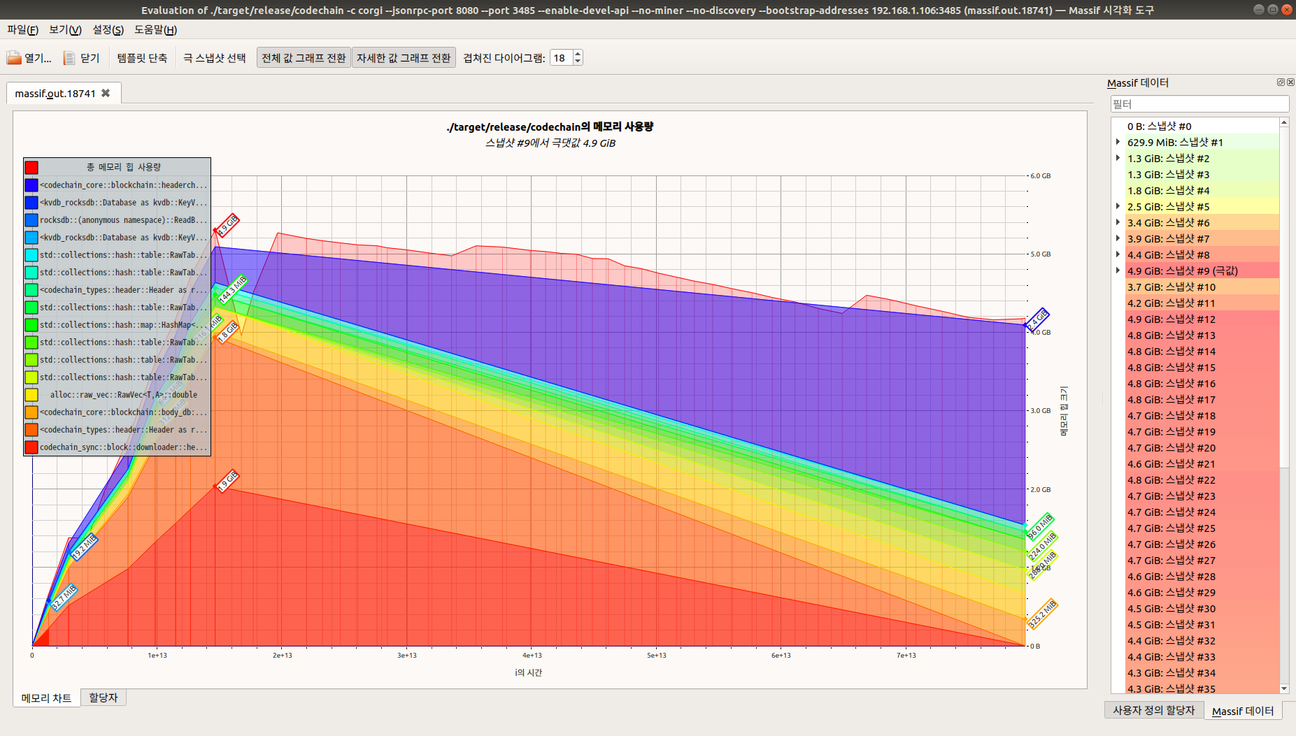Screen dimensions: 1296x736
Task: Open the 설정 menu
Action: click(108, 29)
